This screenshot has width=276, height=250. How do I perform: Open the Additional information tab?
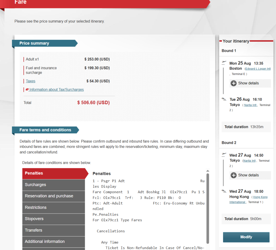53,242
